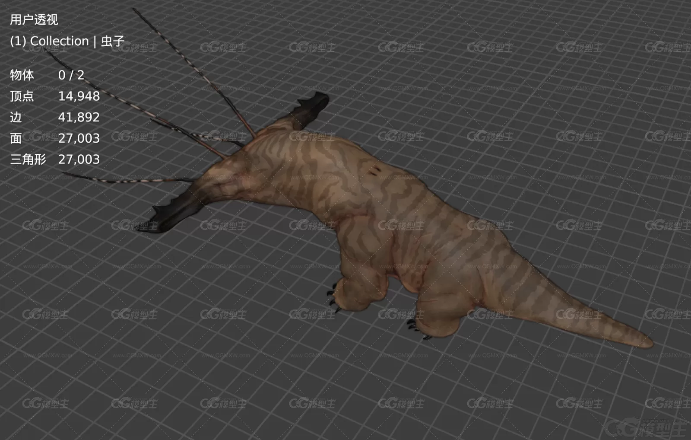Click the '0 / 2' object count

(71, 75)
